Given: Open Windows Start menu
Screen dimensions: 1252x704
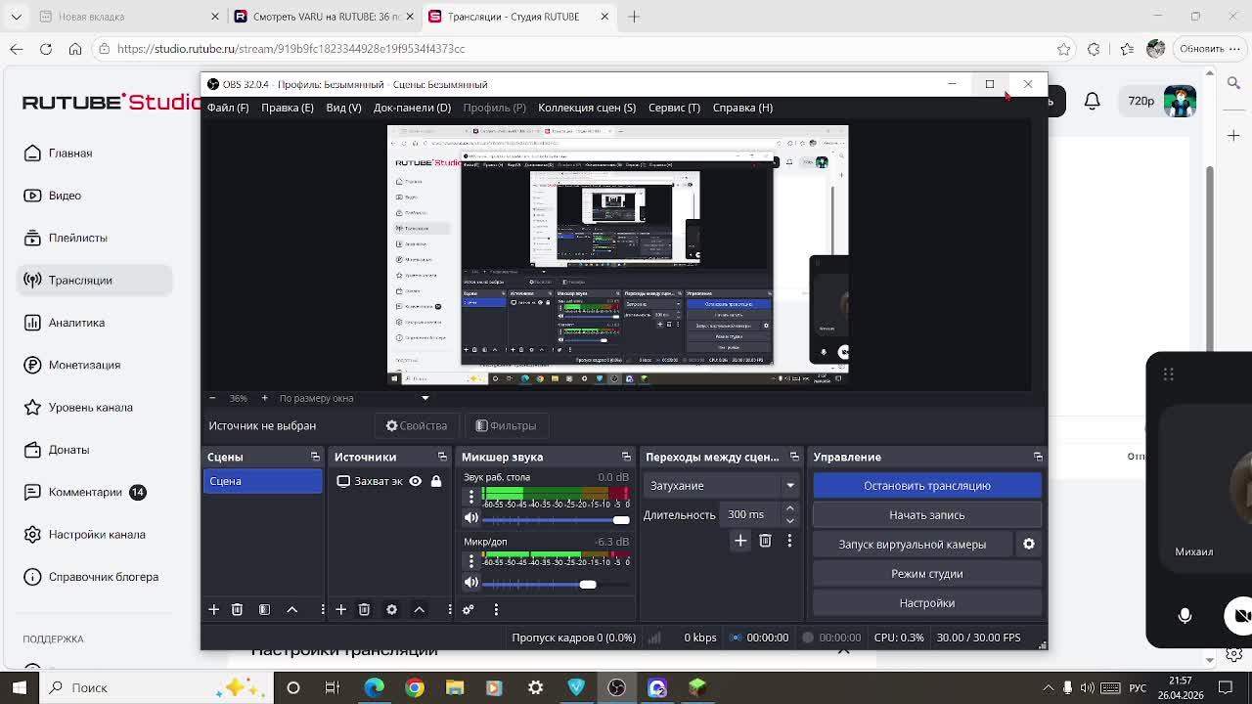Looking at the screenshot, I should 20,687.
